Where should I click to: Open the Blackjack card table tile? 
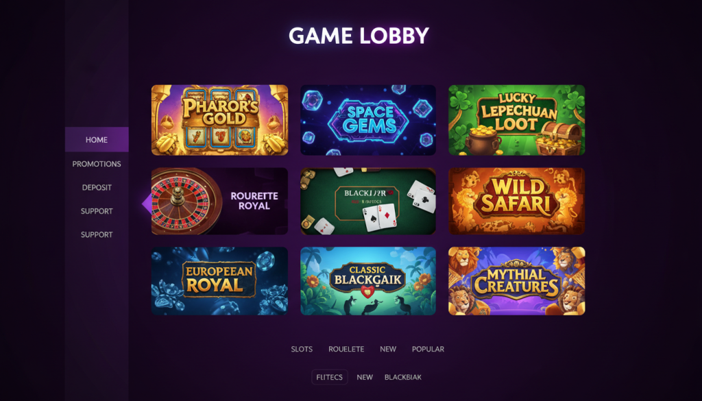point(368,201)
